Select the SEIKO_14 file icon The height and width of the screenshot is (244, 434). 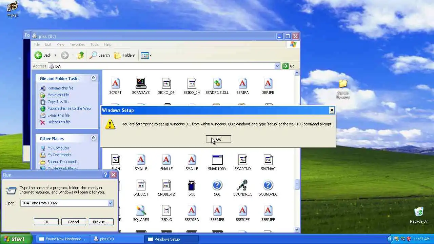192,83
